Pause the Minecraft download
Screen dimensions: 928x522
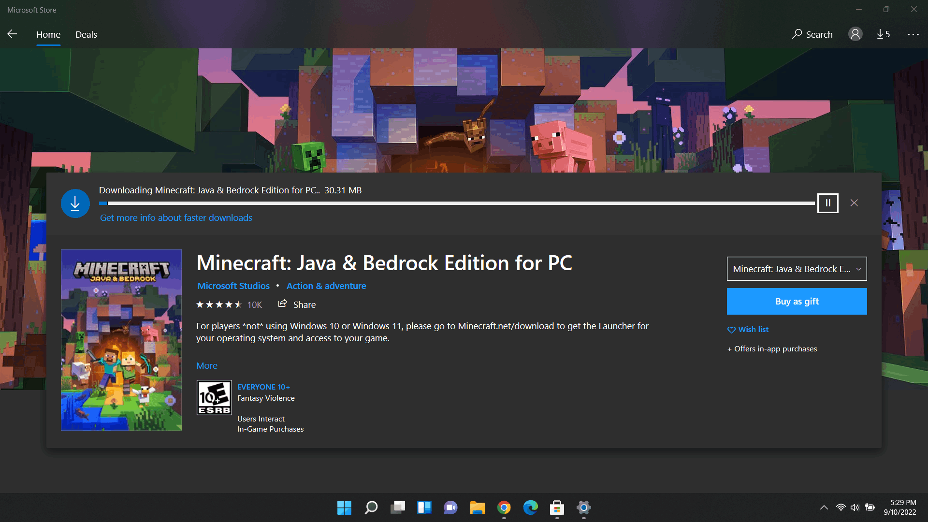tap(827, 203)
